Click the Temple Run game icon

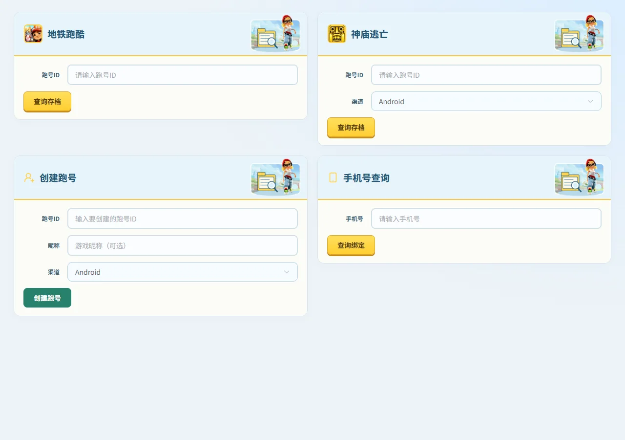click(337, 34)
